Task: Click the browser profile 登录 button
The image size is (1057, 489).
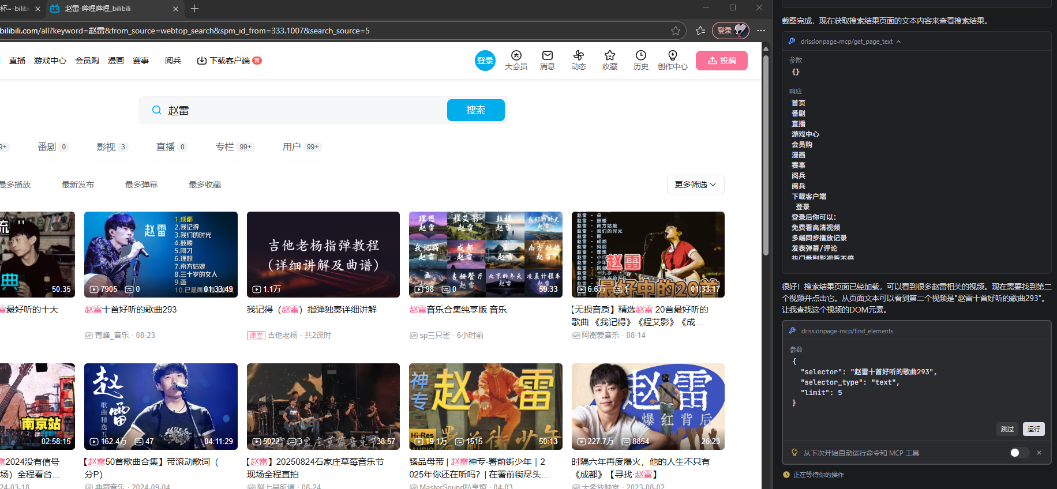Action: click(x=730, y=31)
